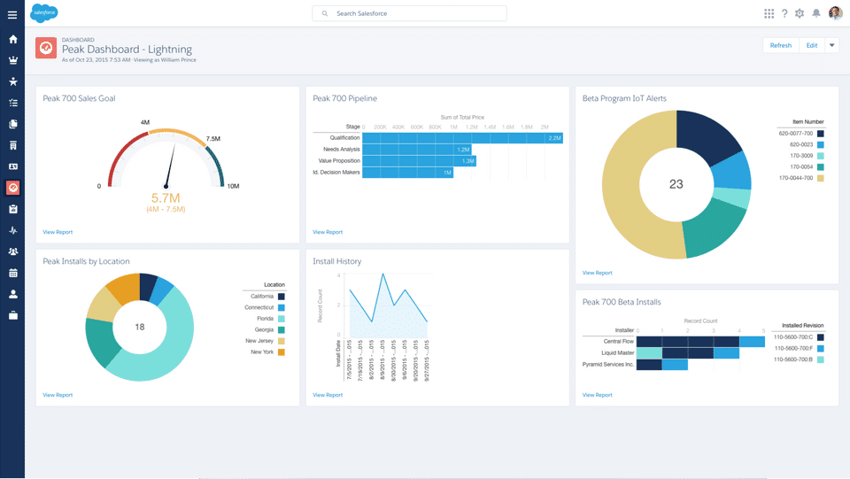Open View Report under Peak 700 Pipeline
Screen dimensions: 850x479
(x=328, y=232)
